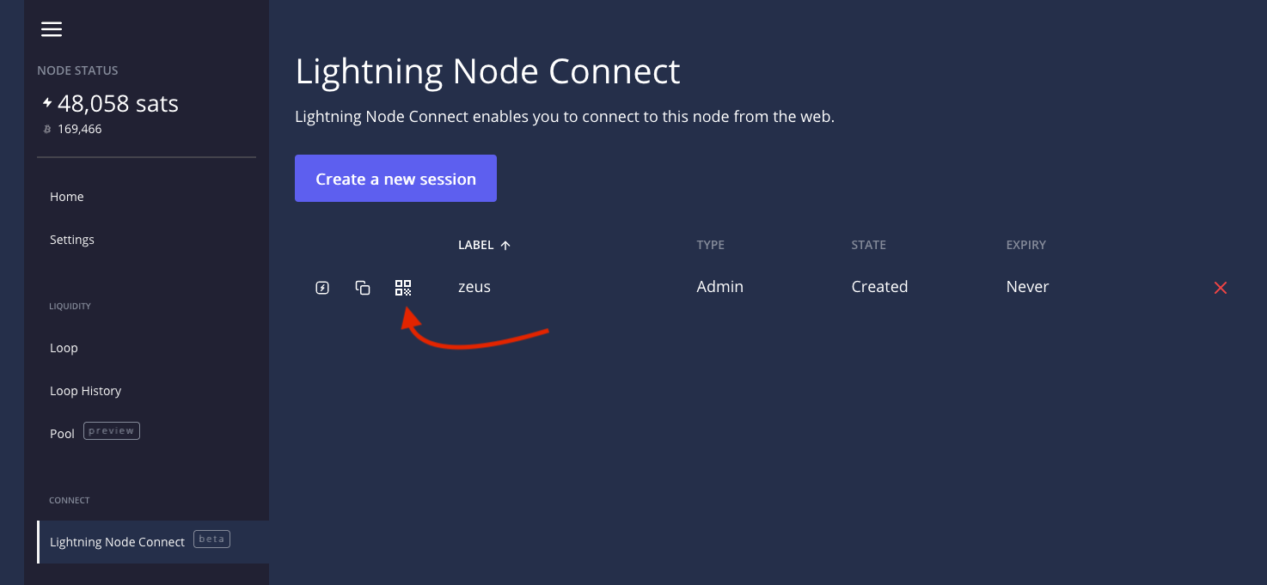Sort sessions by TYPE column

tap(710, 245)
